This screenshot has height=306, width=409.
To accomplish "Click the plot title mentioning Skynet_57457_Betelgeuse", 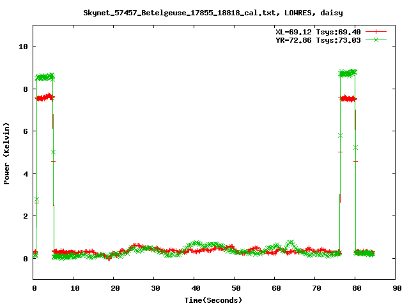I will (213, 13).
